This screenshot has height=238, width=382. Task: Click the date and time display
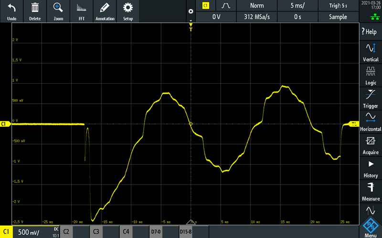click(371, 5)
